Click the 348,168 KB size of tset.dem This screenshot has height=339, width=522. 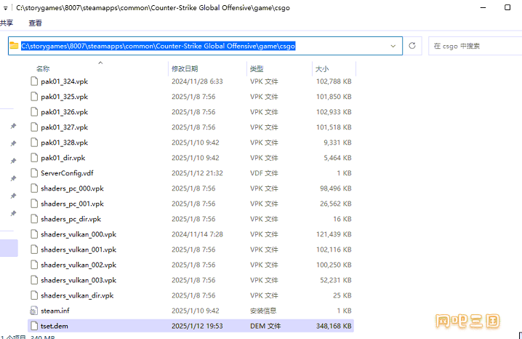(x=334, y=327)
